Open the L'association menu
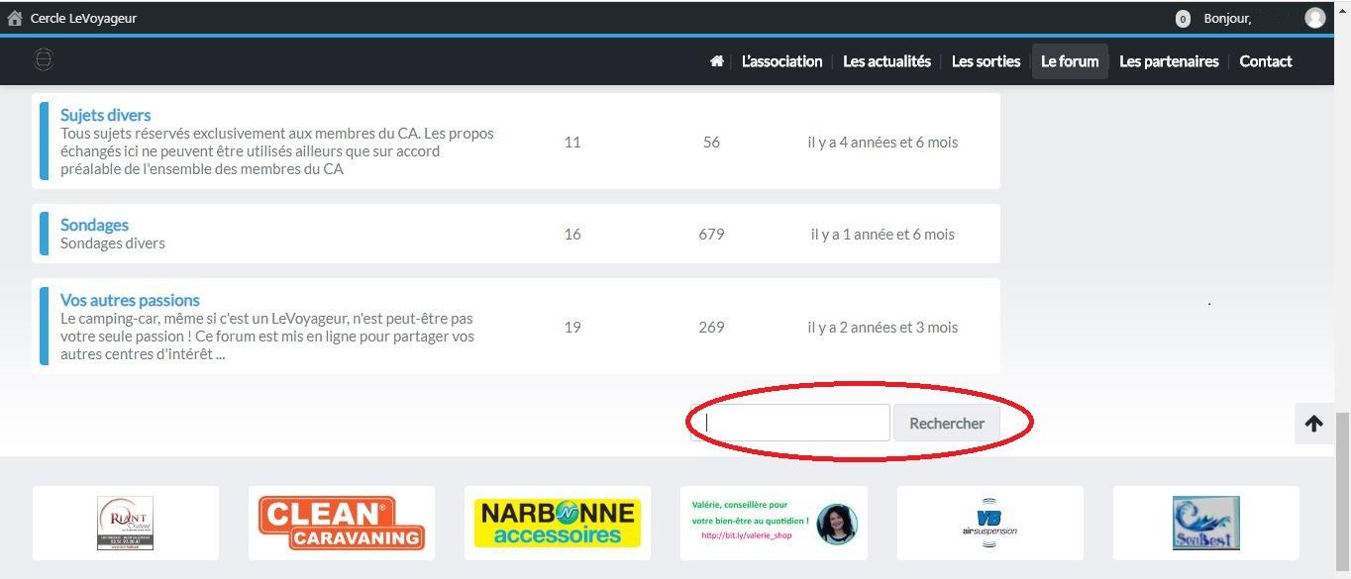Screen dimensions: 1351x579 781,61
